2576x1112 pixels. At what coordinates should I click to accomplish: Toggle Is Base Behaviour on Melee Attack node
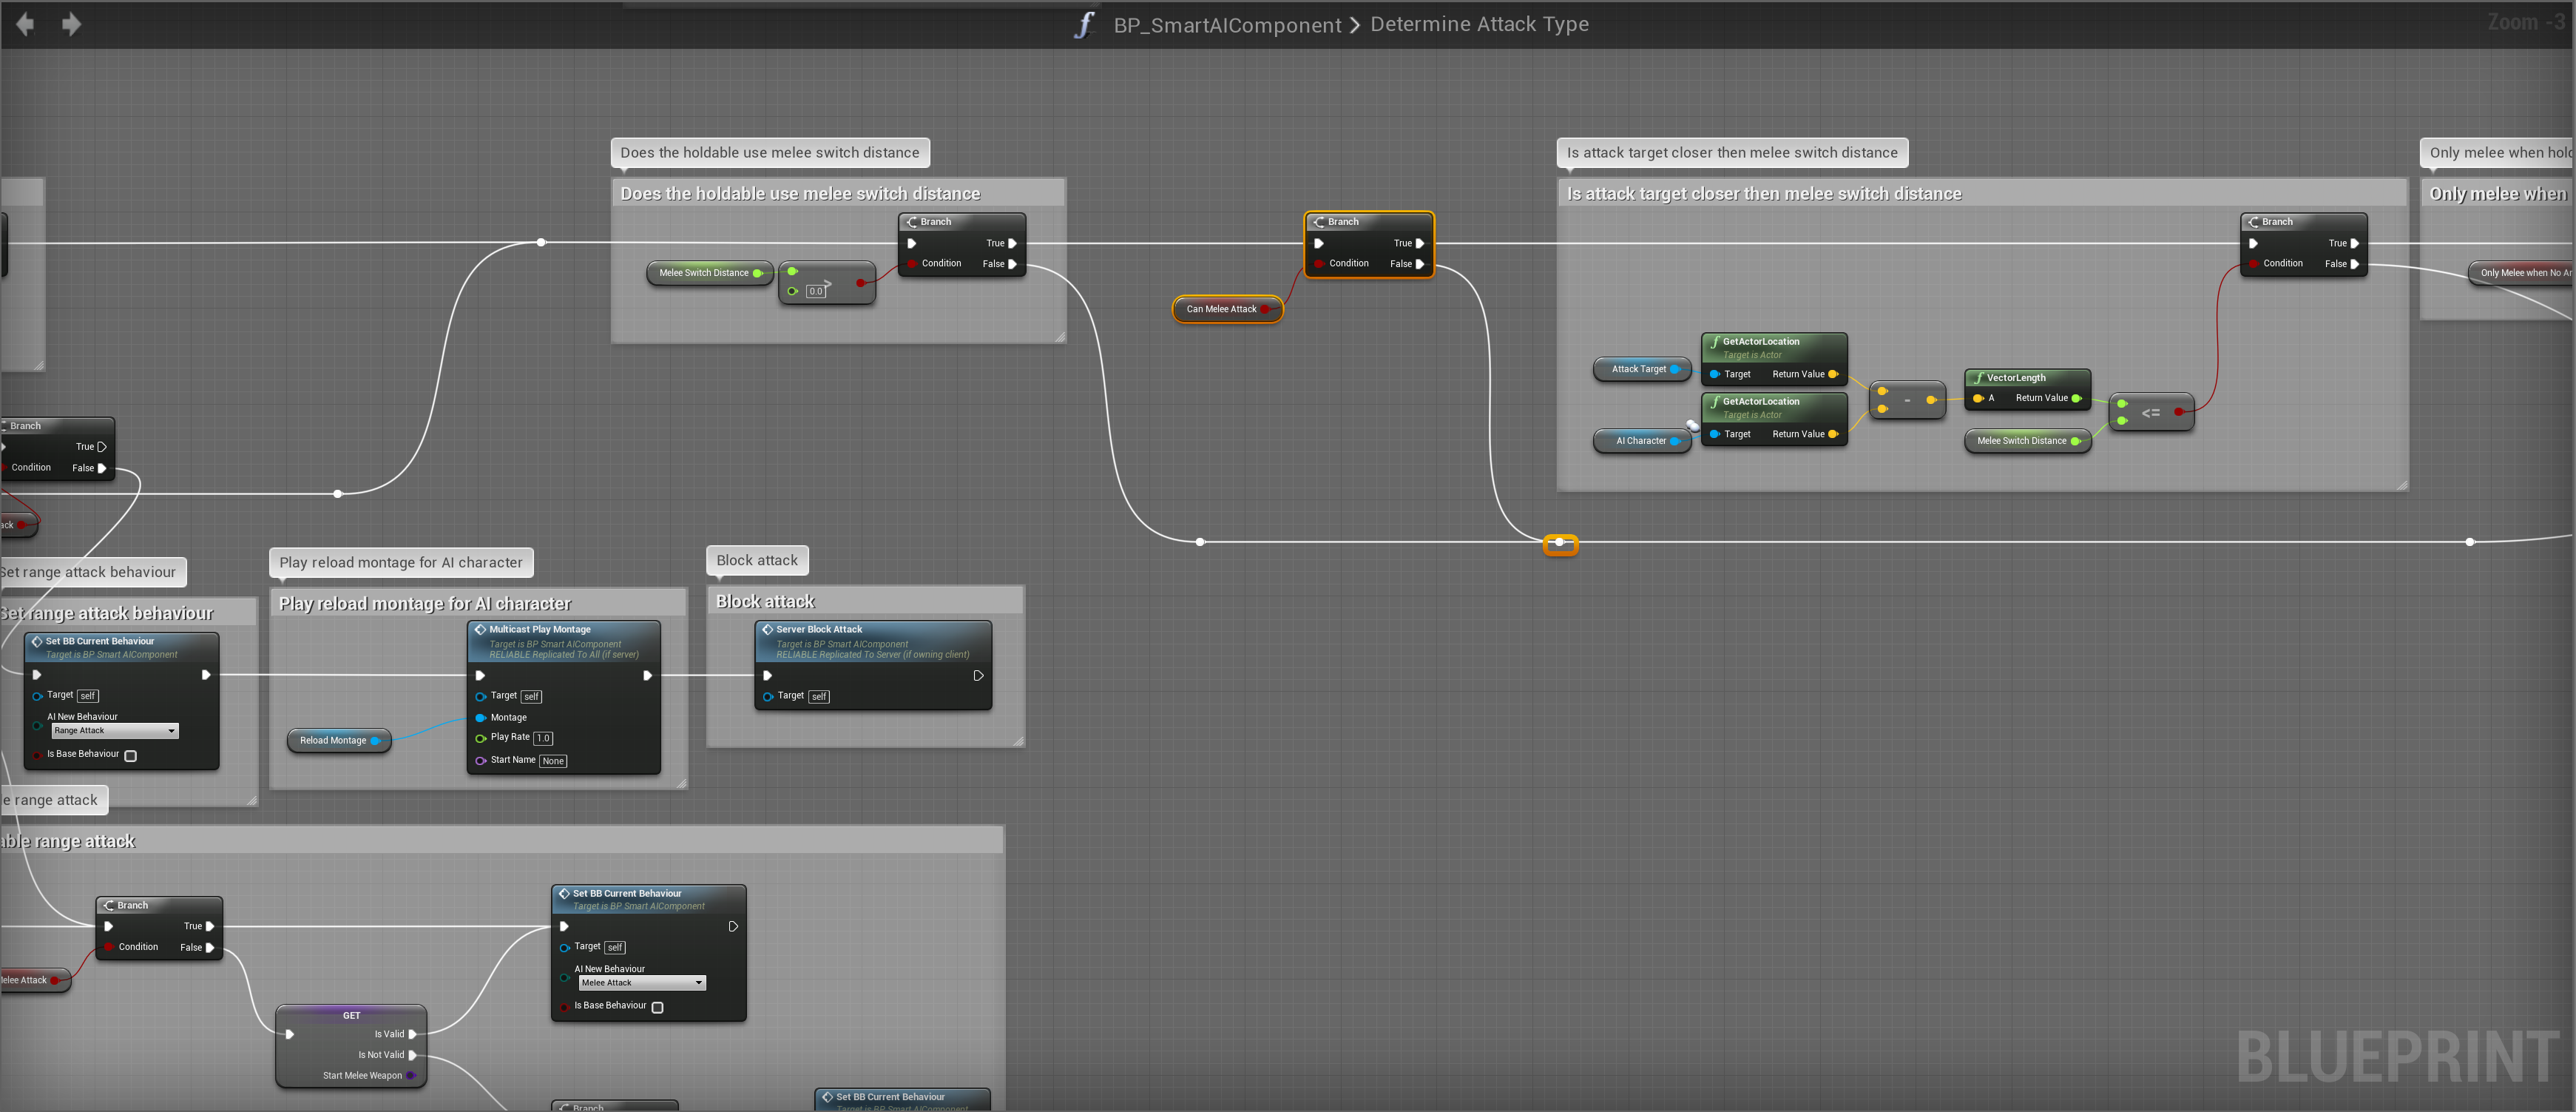[x=657, y=1007]
